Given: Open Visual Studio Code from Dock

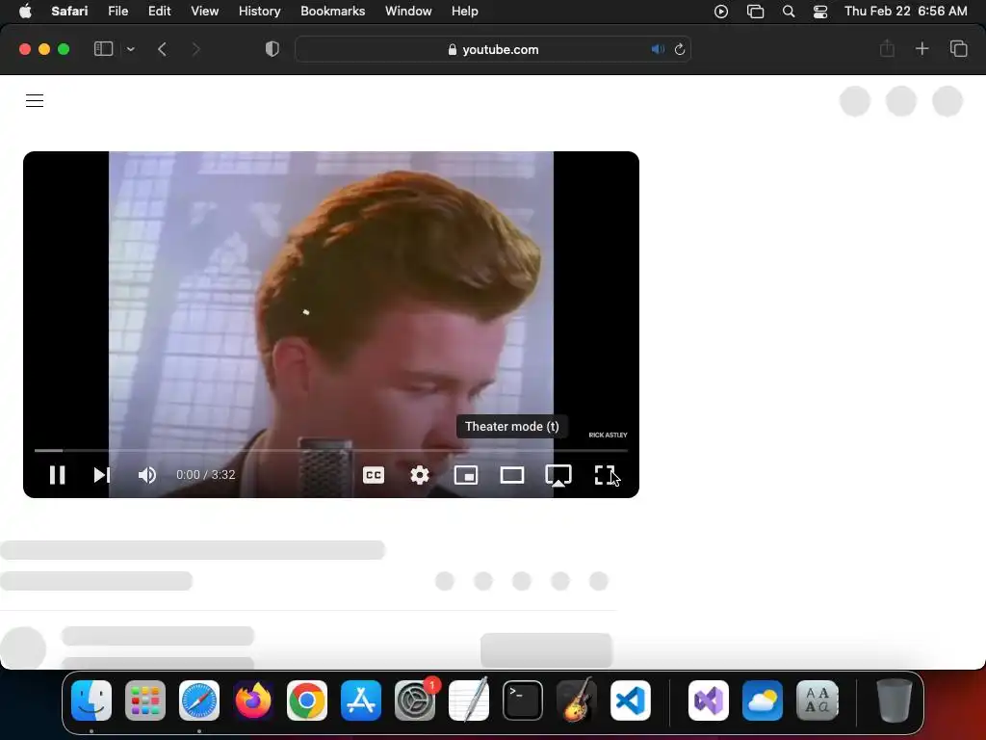Looking at the screenshot, I should 631,700.
